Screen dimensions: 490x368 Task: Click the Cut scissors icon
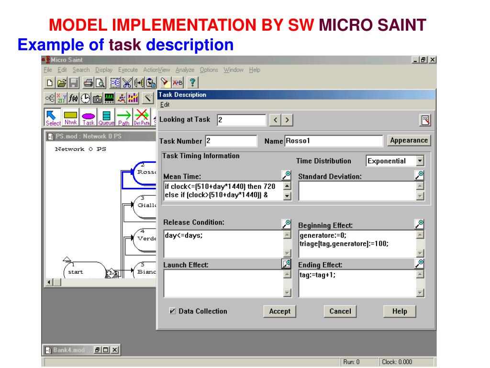[x=127, y=83]
